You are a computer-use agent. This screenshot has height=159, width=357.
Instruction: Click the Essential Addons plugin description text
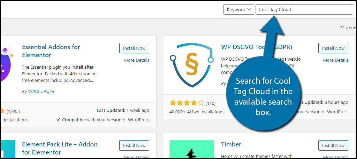(x=59, y=74)
